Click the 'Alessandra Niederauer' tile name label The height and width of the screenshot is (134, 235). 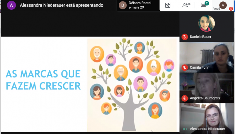[207, 129]
